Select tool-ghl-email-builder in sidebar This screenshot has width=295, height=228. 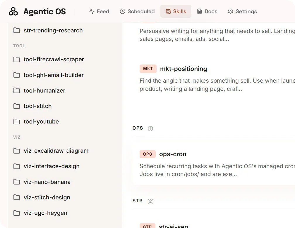[x=54, y=75]
